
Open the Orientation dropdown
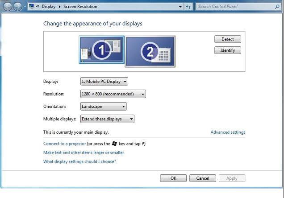104,106
